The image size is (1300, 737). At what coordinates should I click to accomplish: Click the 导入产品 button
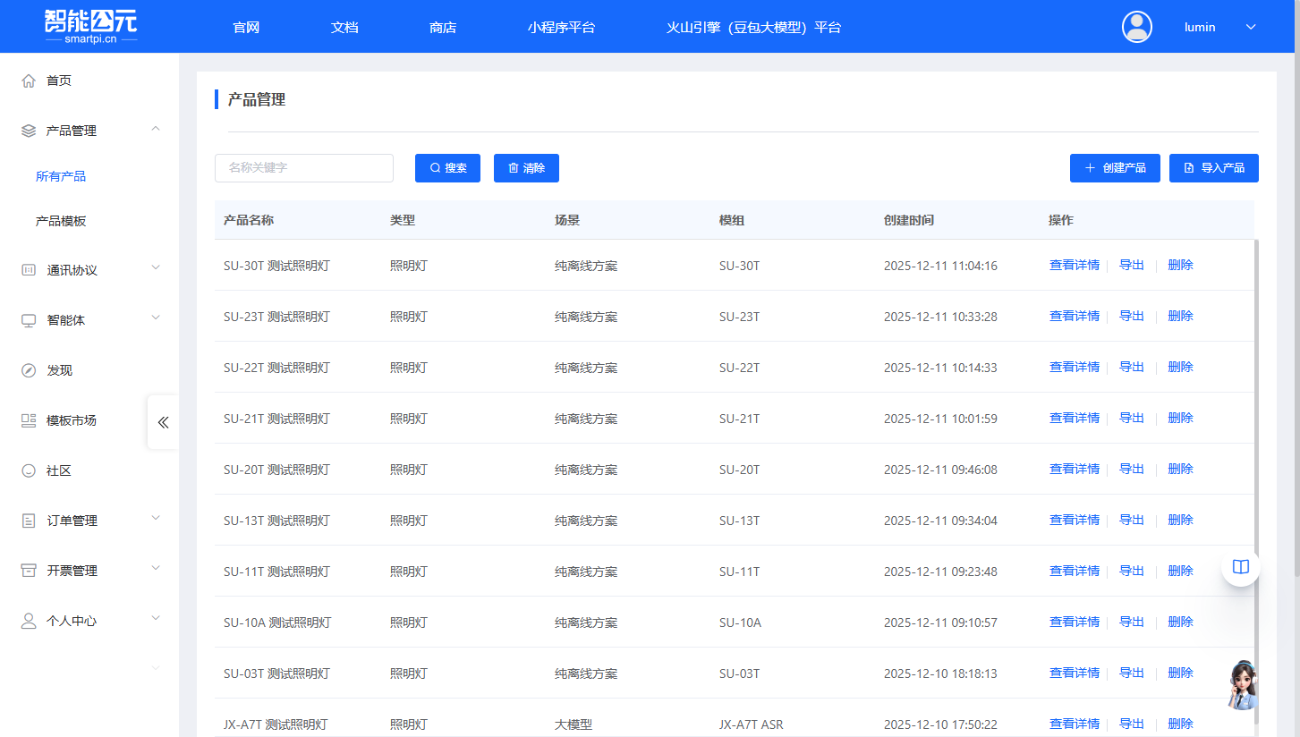pyautogui.click(x=1213, y=168)
